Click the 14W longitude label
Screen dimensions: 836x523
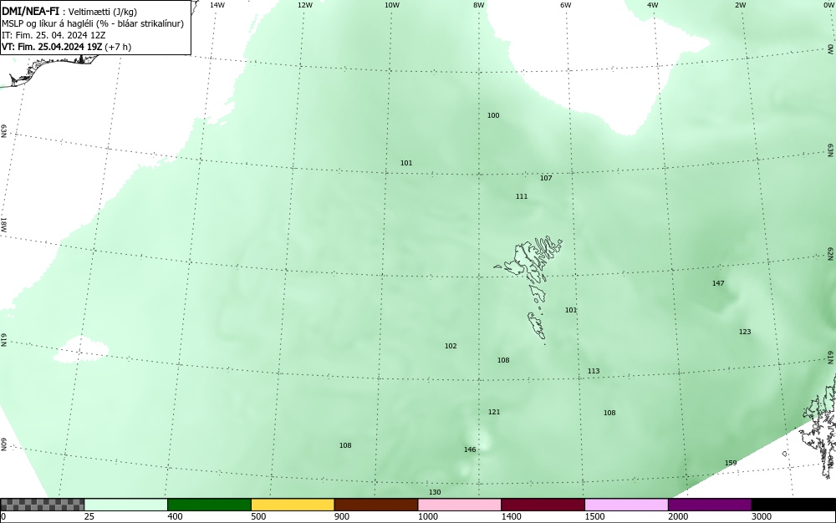[x=217, y=5]
